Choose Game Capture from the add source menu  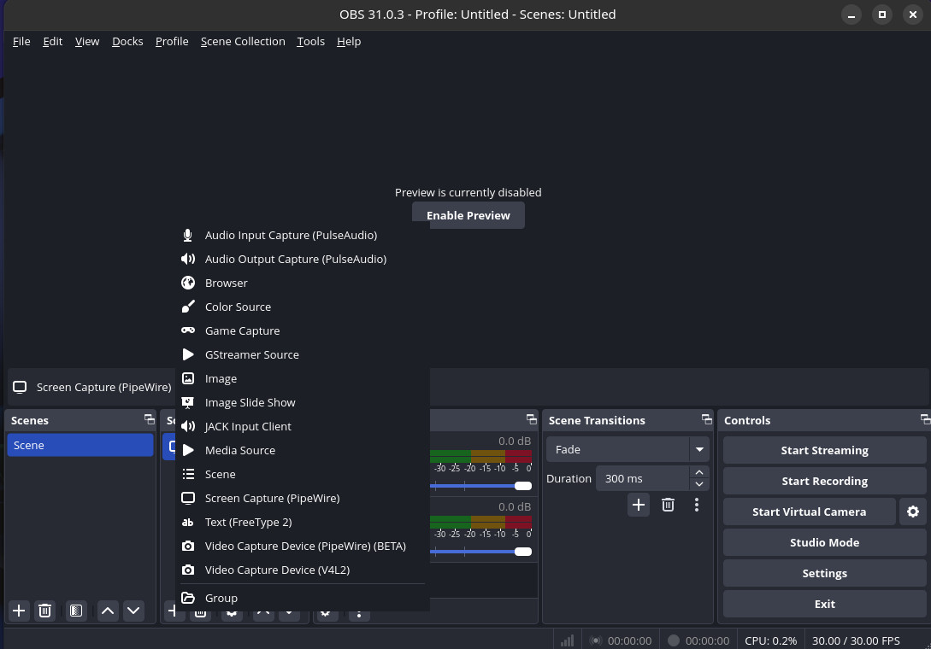tap(242, 330)
